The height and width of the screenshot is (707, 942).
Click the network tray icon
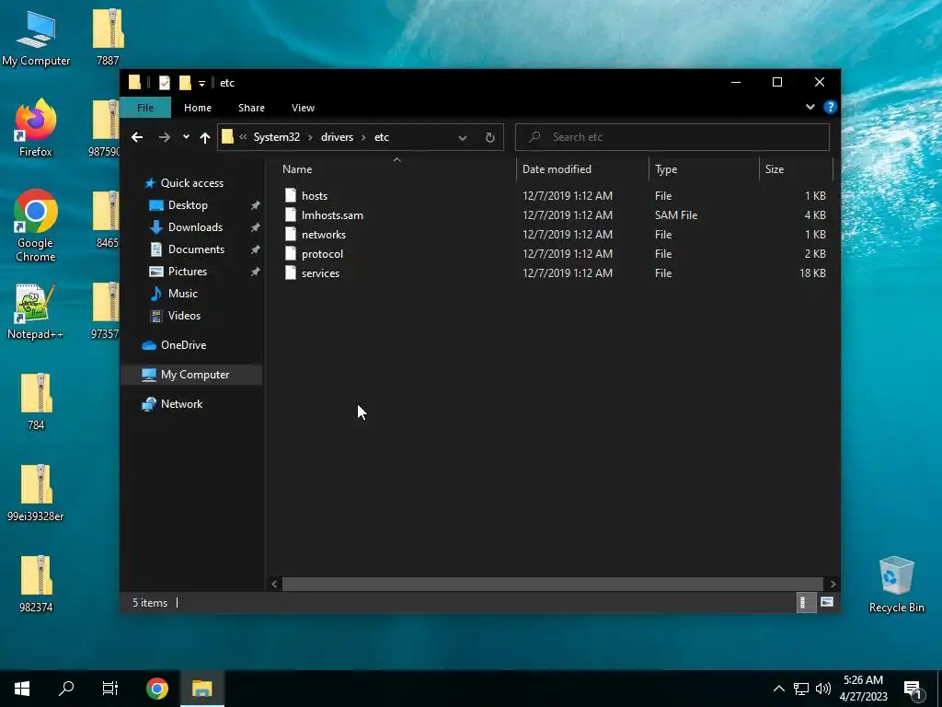(801, 689)
